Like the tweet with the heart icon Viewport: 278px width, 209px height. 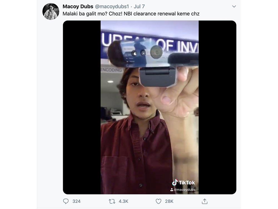pyautogui.click(x=158, y=201)
